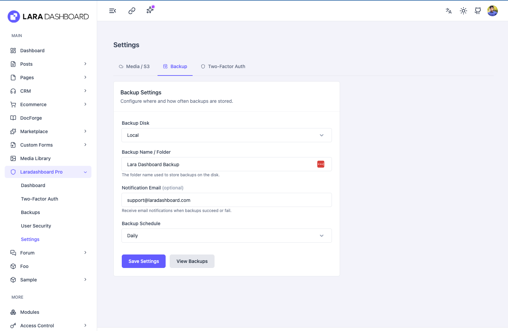Open the Modules section in sidebar

tap(29, 312)
